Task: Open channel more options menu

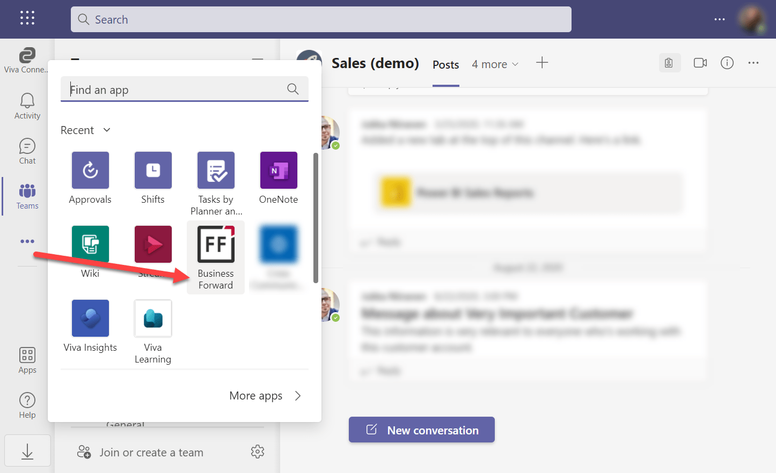Action: coord(753,63)
